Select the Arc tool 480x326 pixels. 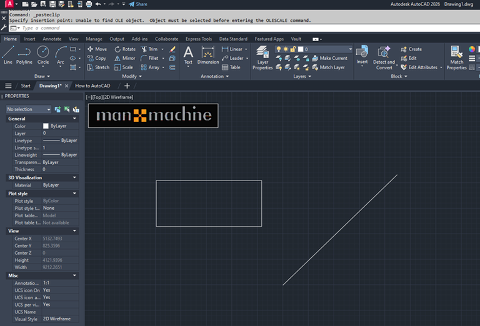click(61, 55)
